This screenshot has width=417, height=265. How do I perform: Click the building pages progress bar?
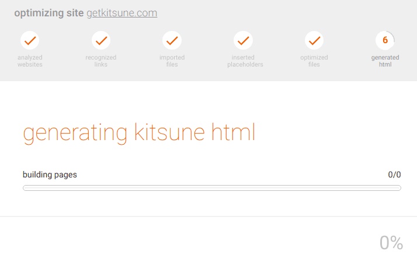tap(211, 188)
